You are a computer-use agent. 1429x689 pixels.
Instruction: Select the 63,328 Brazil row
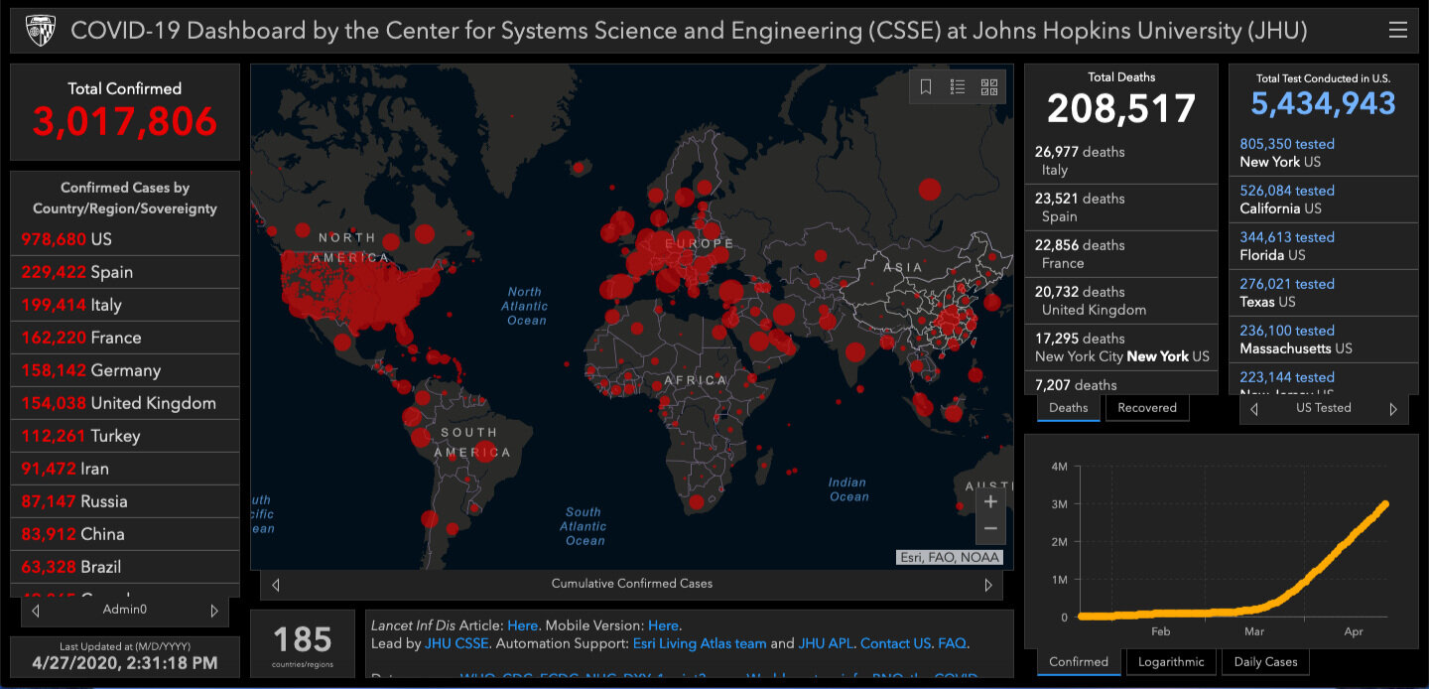click(x=125, y=567)
